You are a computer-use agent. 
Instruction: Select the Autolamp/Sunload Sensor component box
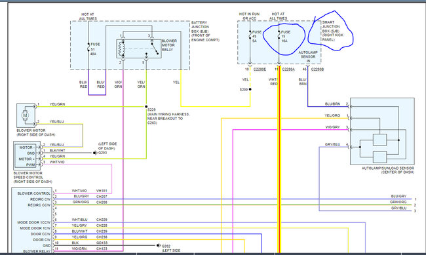click(x=382, y=131)
